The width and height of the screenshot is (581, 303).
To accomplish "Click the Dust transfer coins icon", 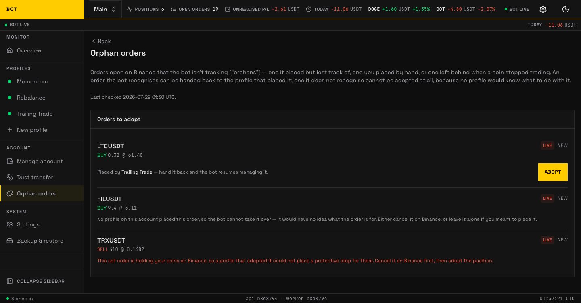I will click(x=10, y=177).
